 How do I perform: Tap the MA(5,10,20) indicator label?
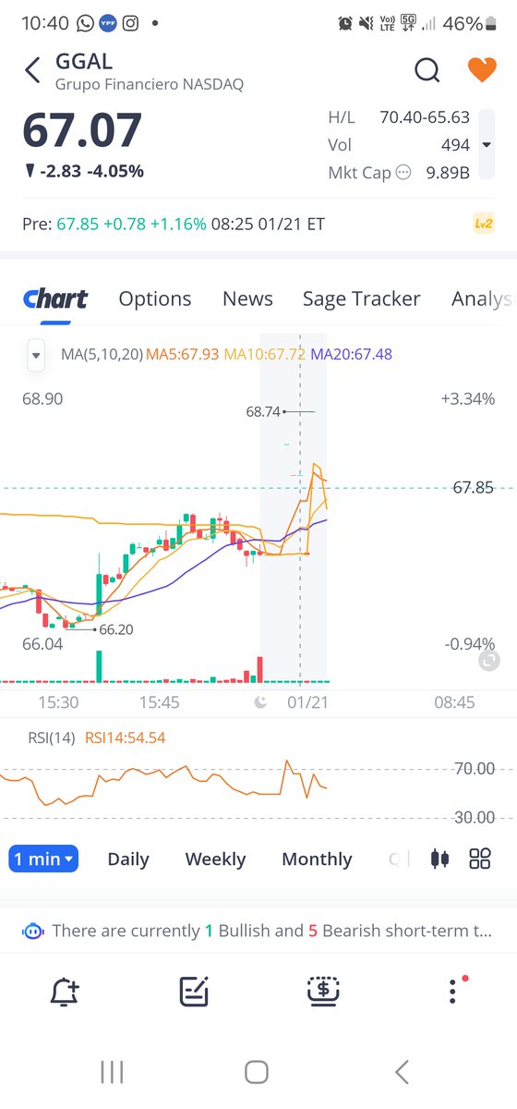click(x=102, y=354)
